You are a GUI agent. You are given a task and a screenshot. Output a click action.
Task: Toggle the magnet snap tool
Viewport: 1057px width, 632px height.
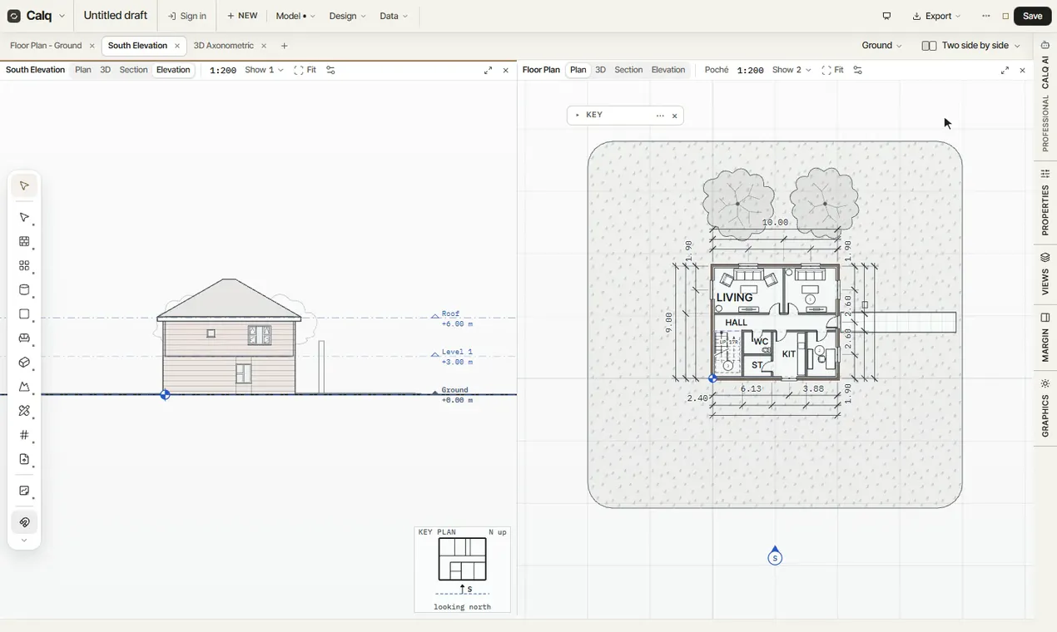tap(24, 522)
